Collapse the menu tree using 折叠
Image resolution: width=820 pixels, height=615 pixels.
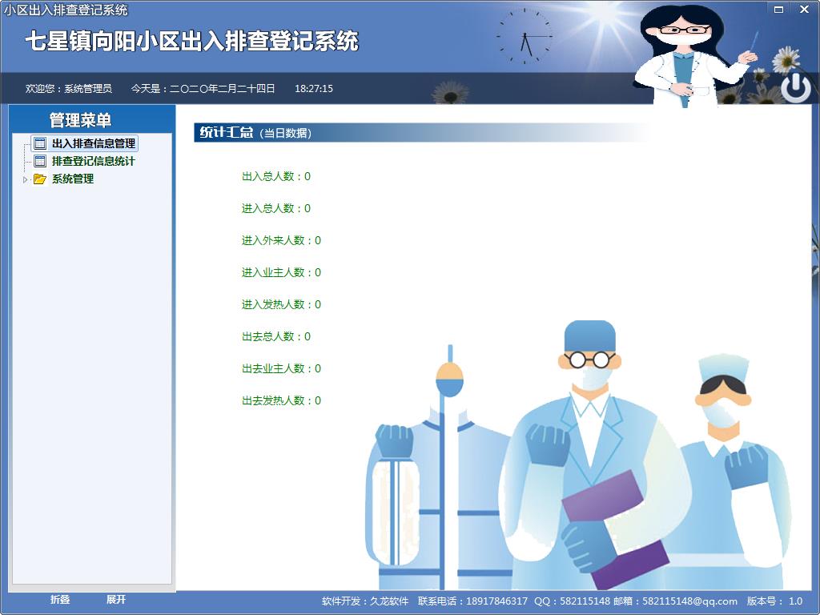point(60,600)
